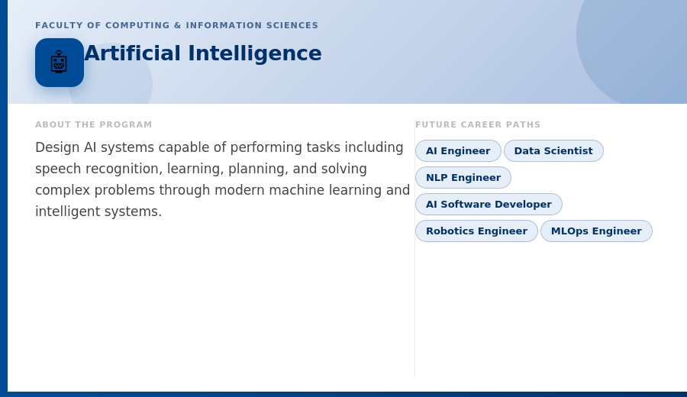Click the program description paragraph
This screenshot has height=397, width=687.
point(223,179)
